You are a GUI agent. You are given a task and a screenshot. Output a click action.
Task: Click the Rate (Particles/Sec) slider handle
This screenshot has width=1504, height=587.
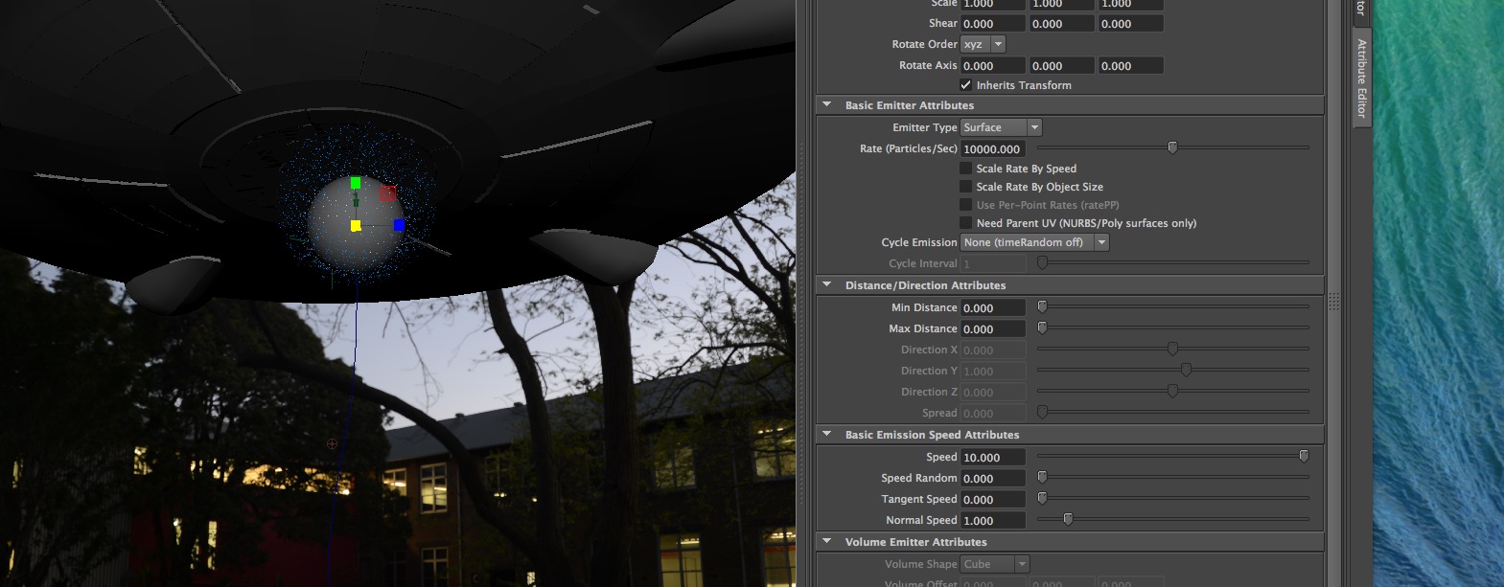point(1172,147)
